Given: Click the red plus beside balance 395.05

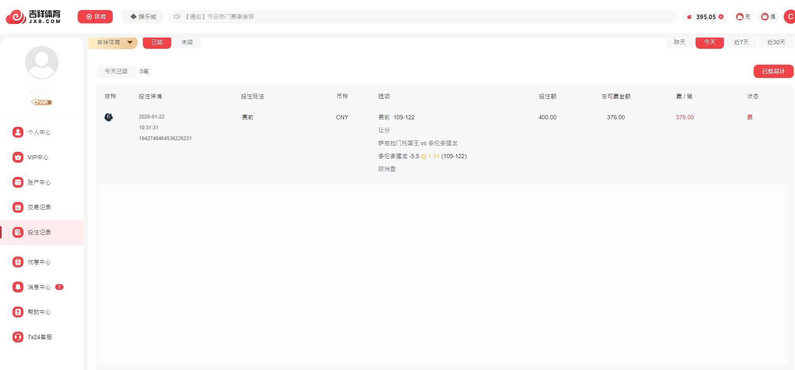Looking at the screenshot, I should click(721, 17).
